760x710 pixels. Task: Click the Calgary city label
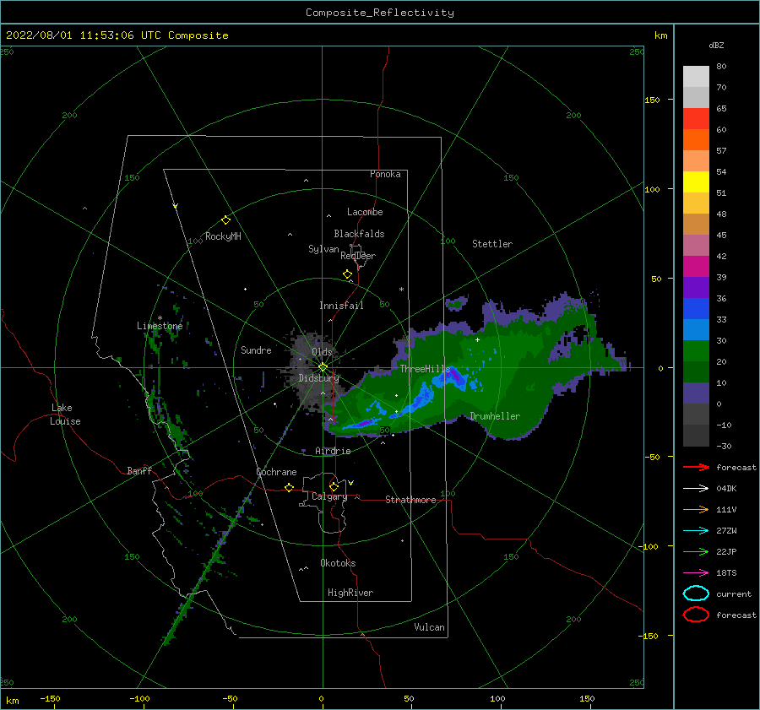click(329, 496)
